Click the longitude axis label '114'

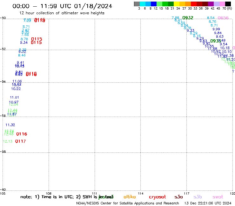140,193
